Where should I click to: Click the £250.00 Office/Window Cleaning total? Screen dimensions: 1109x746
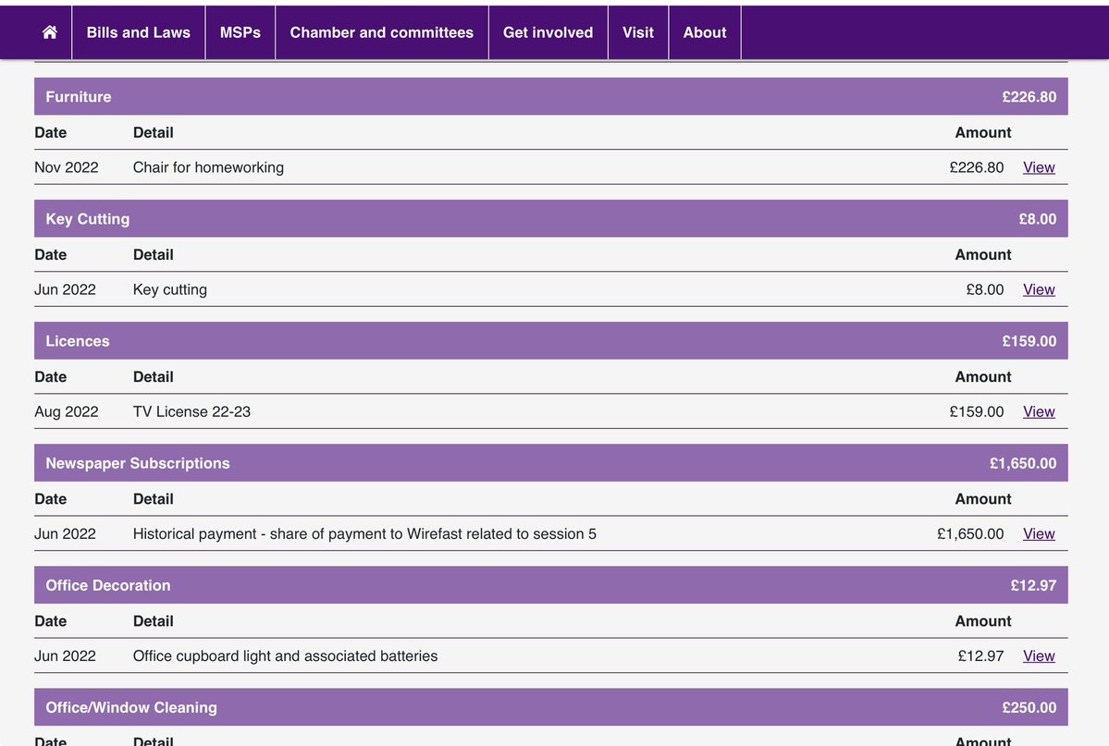pos(1029,708)
